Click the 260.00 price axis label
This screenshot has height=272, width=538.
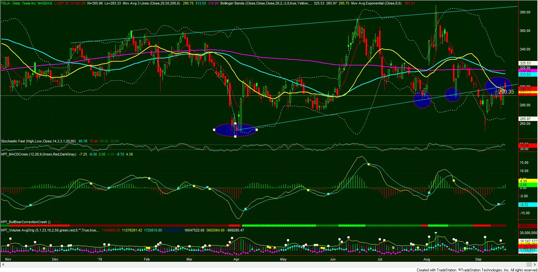pos(526,124)
